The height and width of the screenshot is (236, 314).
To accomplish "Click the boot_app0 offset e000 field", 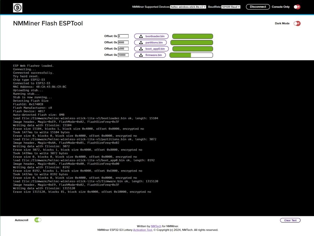I will point(123,49).
